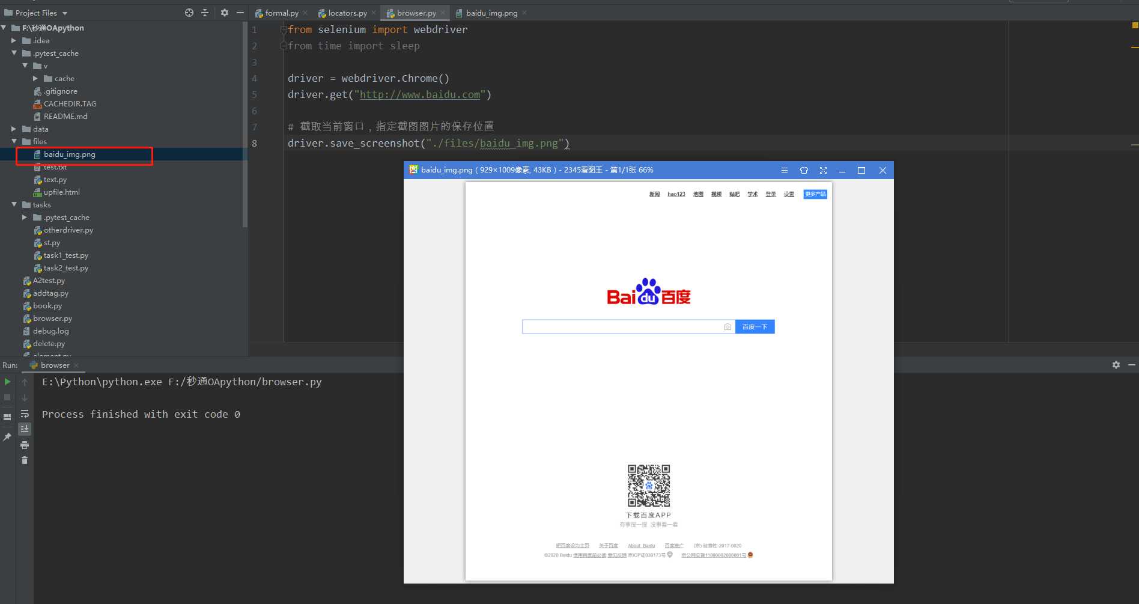Open image viewer menu icon
The height and width of the screenshot is (604, 1139).
click(785, 170)
